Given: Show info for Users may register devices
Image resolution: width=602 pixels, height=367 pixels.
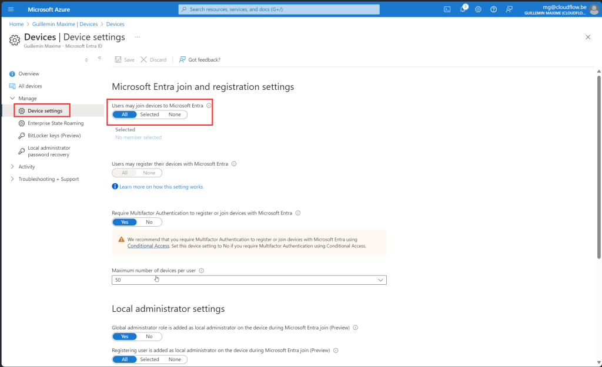Looking at the screenshot, I should (234, 164).
